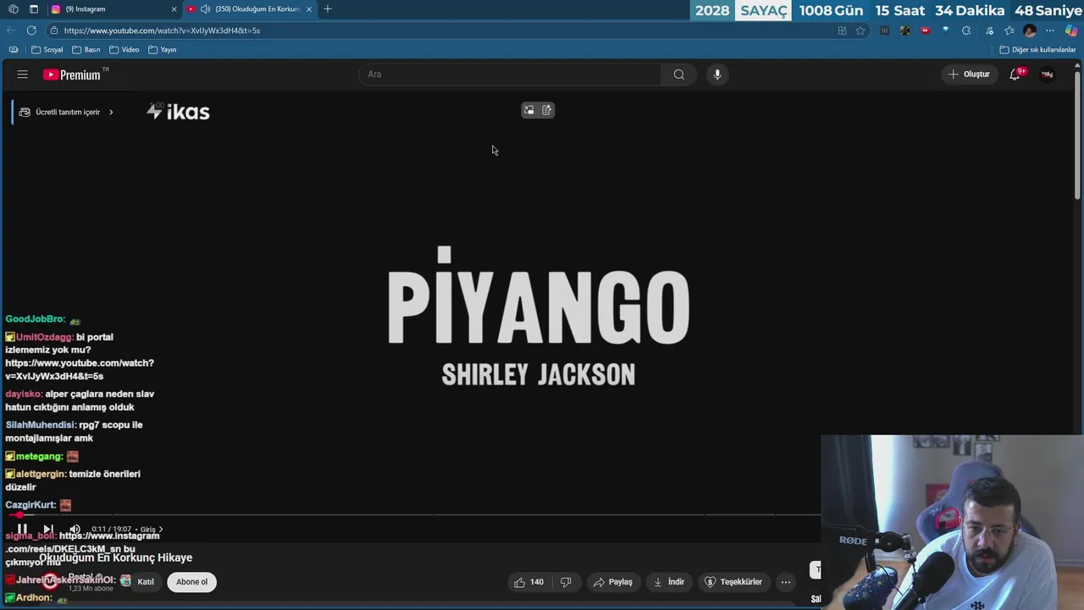Image resolution: width=1084 pixels, height=610 pixels.
Task: Click the İndir download button
Action: pos(669,582)
